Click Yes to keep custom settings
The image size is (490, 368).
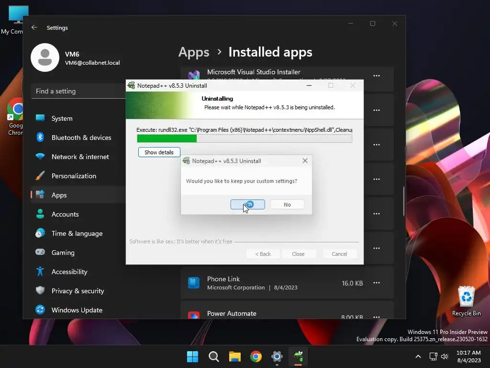[247, 204]
